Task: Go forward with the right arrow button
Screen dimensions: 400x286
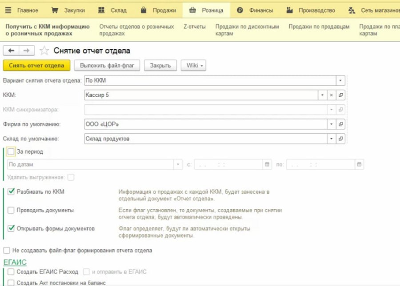Action: pos(27,51)
